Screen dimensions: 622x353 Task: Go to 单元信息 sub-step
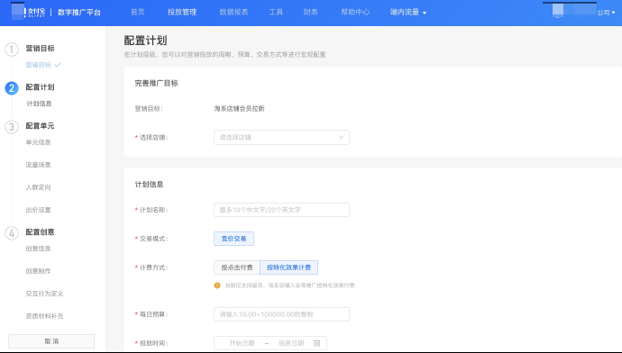click(39, 142)
